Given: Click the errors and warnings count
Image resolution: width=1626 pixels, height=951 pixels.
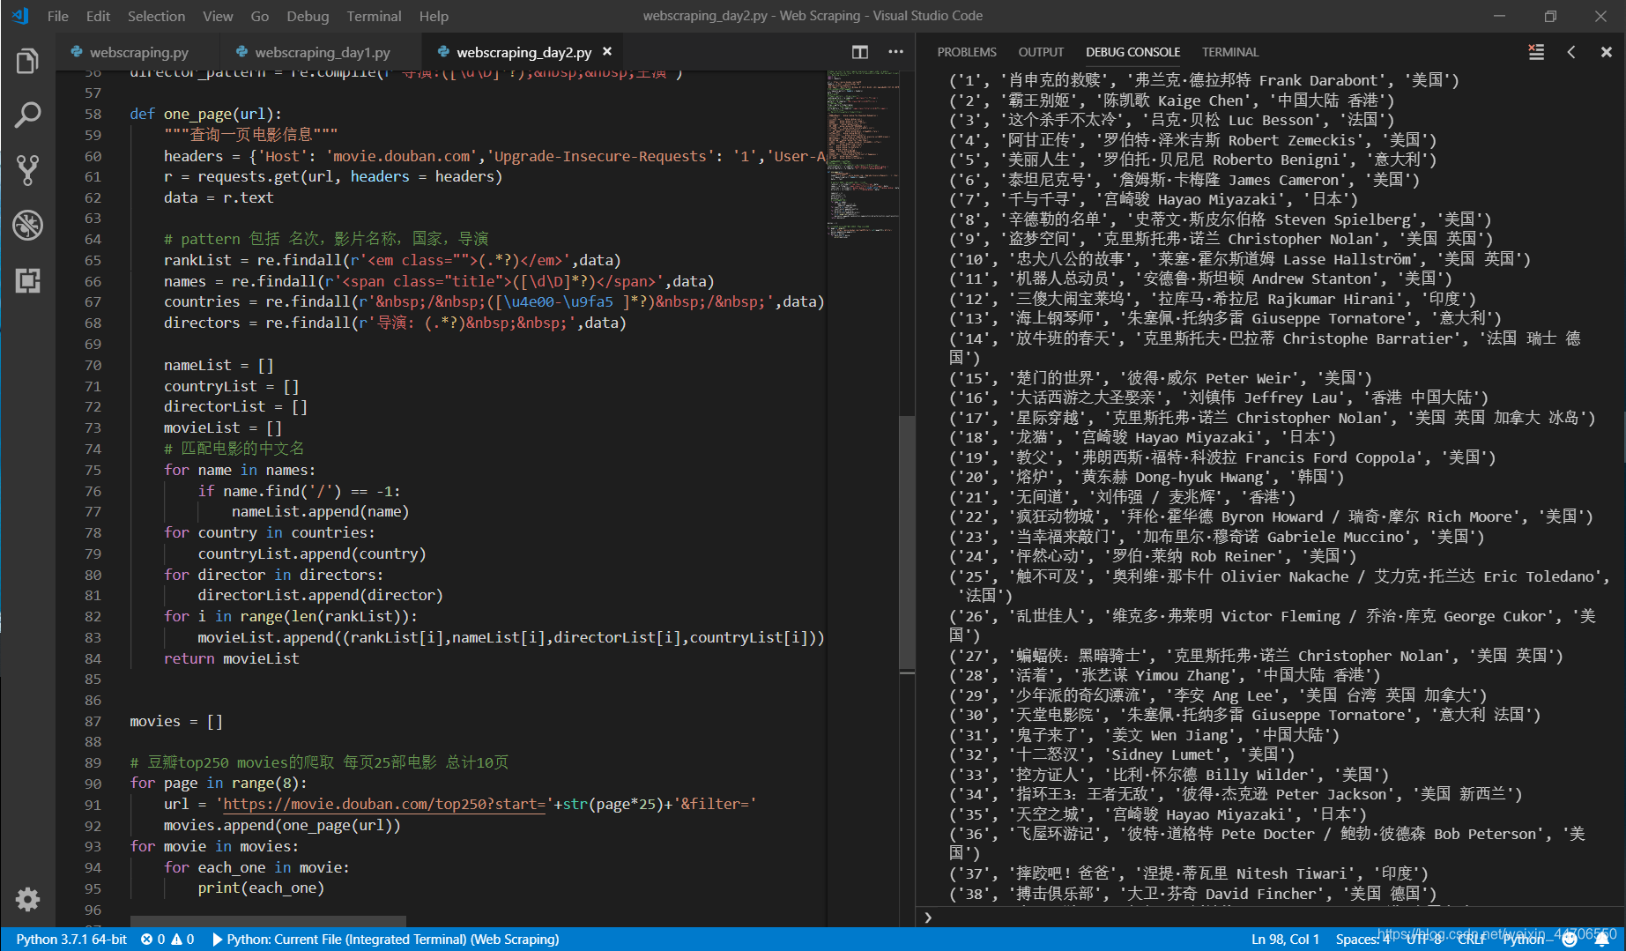Looking at the screenshot, I should click(167, 940).
